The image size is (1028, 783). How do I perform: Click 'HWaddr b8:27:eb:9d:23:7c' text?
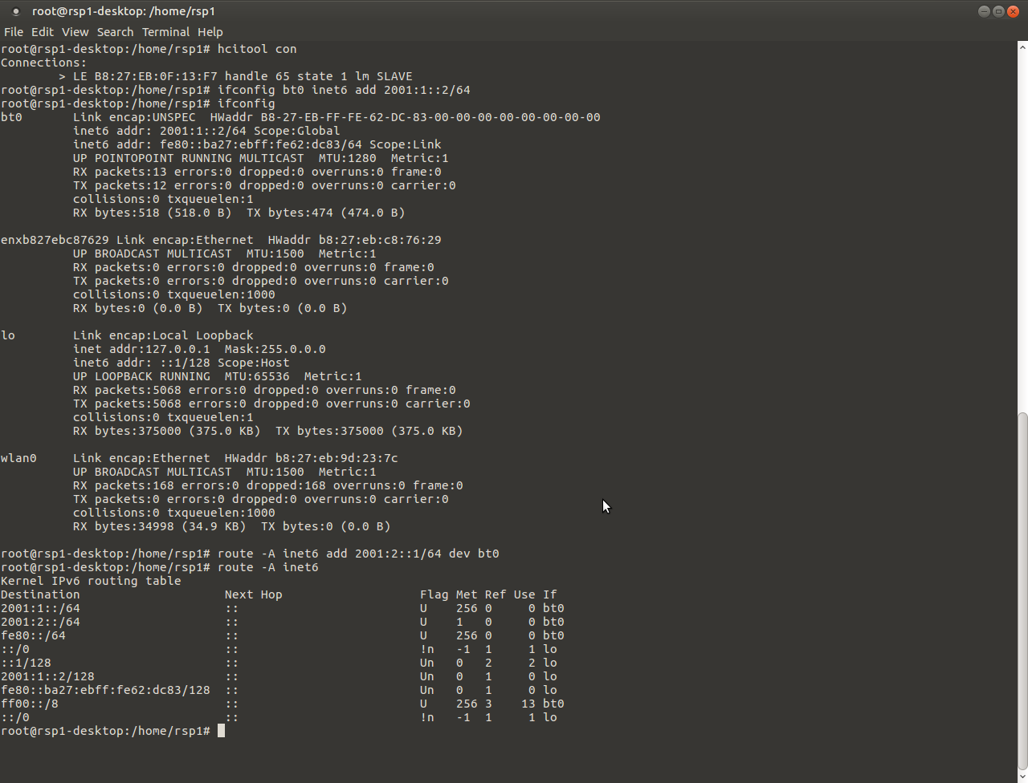[311, 458]
